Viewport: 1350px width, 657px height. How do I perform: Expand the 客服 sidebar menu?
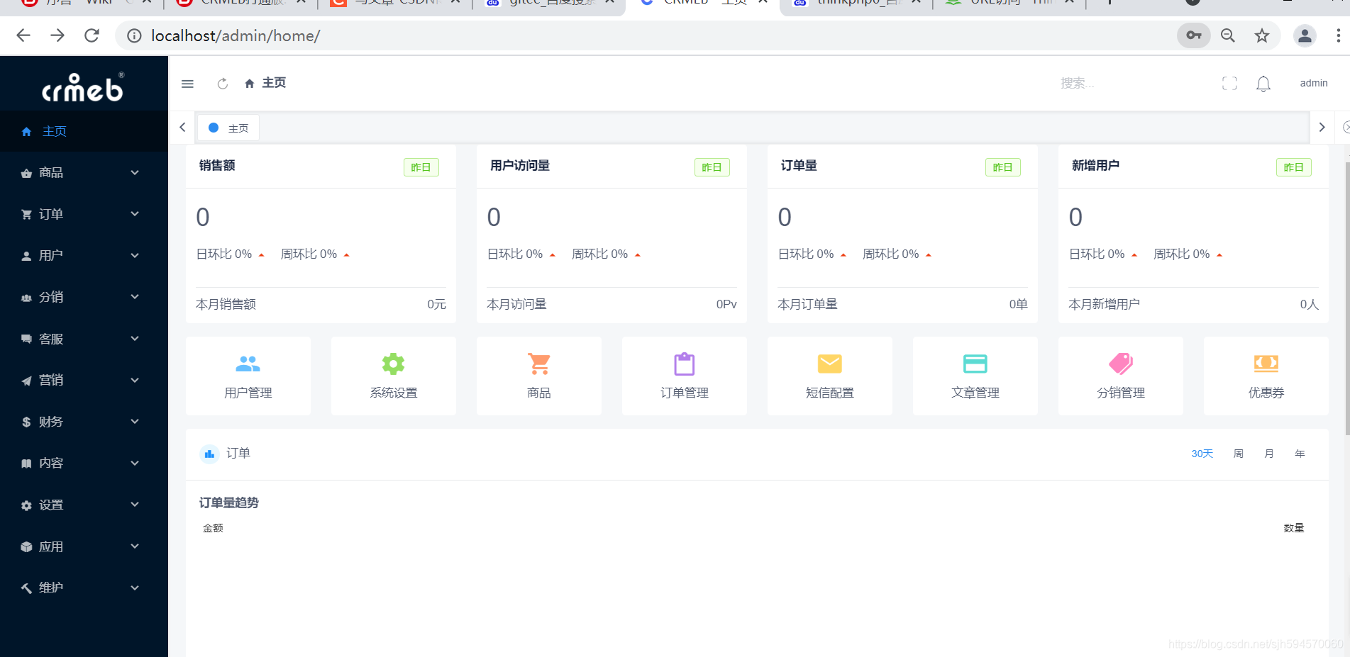coord(84,339)
